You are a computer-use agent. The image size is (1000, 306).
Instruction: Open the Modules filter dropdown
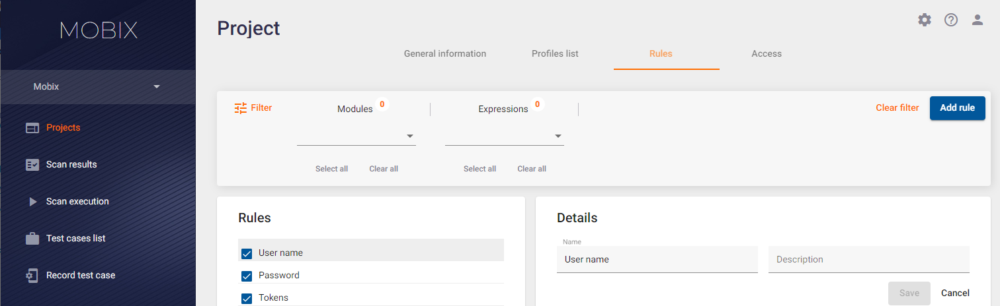(356, 136)
